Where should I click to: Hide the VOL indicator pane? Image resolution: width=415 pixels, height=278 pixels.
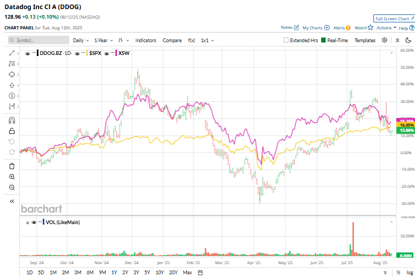click(x=34, y=223)
